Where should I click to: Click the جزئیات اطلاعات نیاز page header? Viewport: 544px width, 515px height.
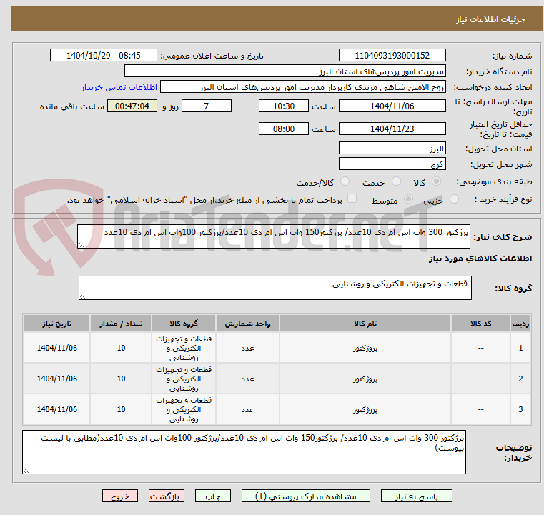(x=490, y=19)
